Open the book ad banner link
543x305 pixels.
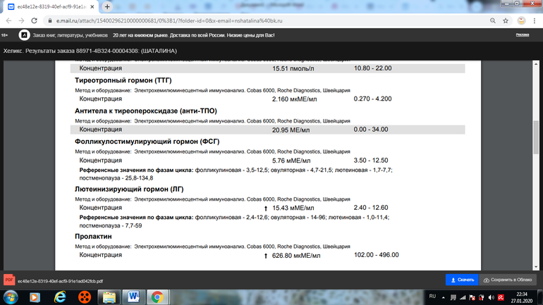pyautogui.click(x=141, y=35)
